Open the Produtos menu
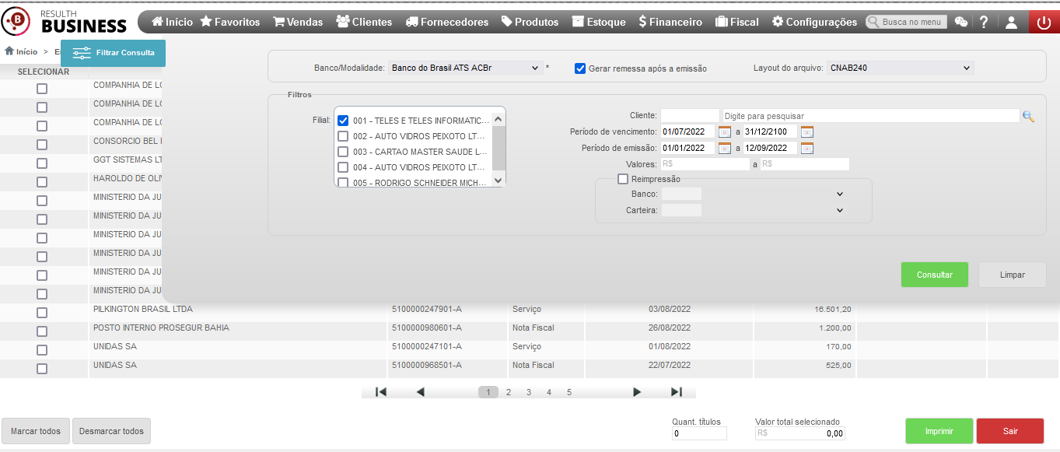 [x=530, y=22]
